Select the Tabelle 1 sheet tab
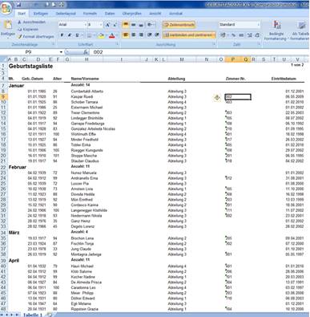310x317 pixels. point(33,315)
